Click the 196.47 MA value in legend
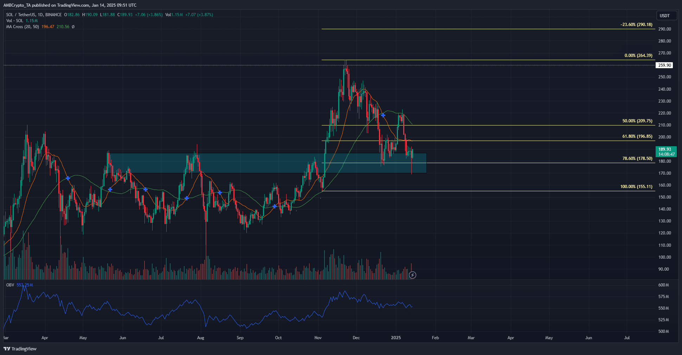The height and width of the screenshot is (355, 682). tap(48, 27)
